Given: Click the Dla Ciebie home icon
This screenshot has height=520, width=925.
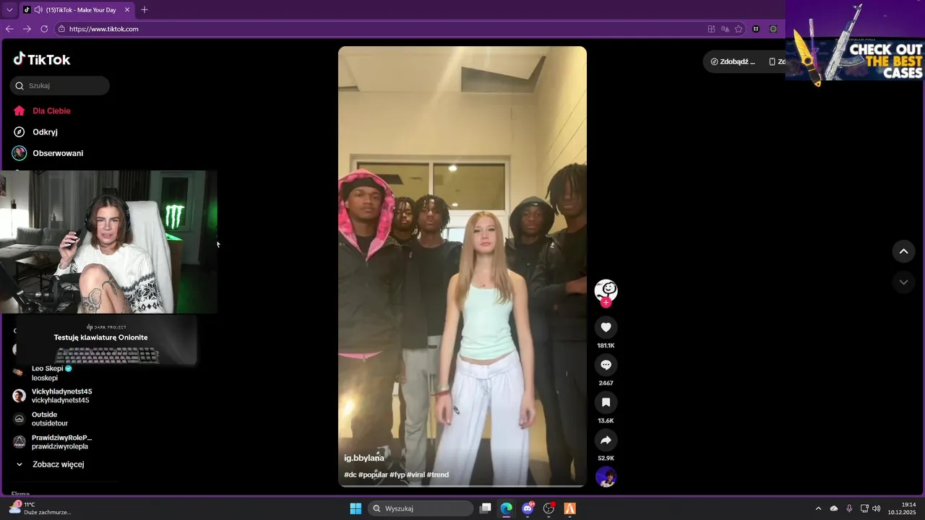Looking at the screenshot, I should point(20,110).
